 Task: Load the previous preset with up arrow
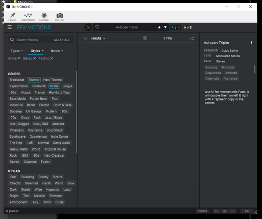click(159, 27)
